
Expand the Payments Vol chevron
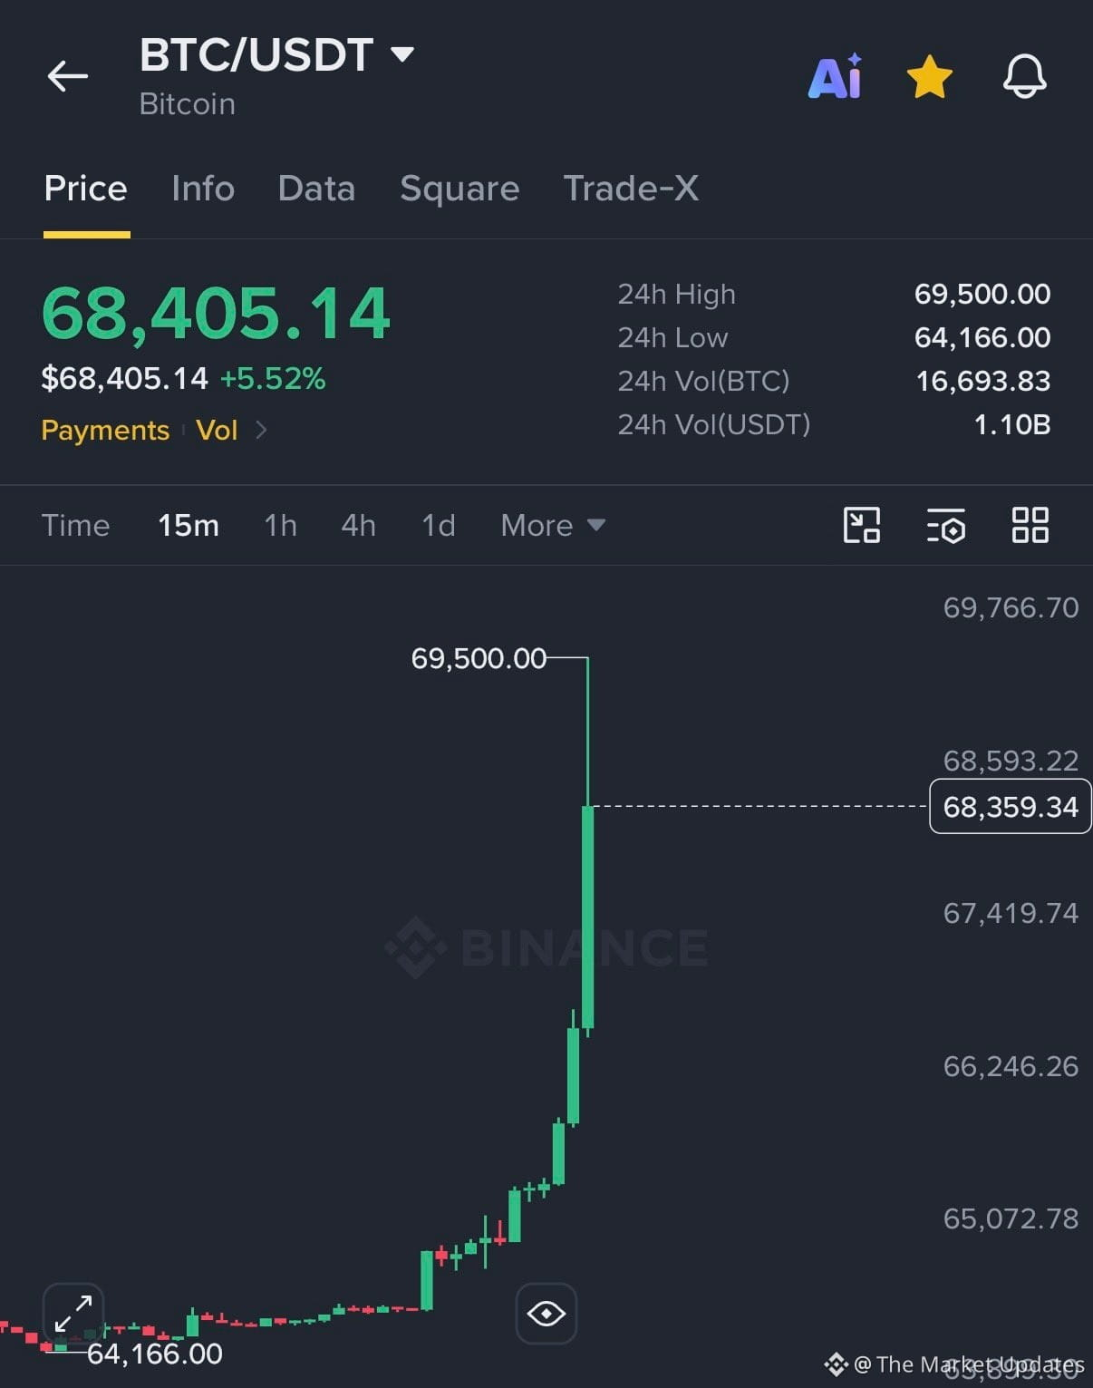pyautogui.click(x=261, y=430)
